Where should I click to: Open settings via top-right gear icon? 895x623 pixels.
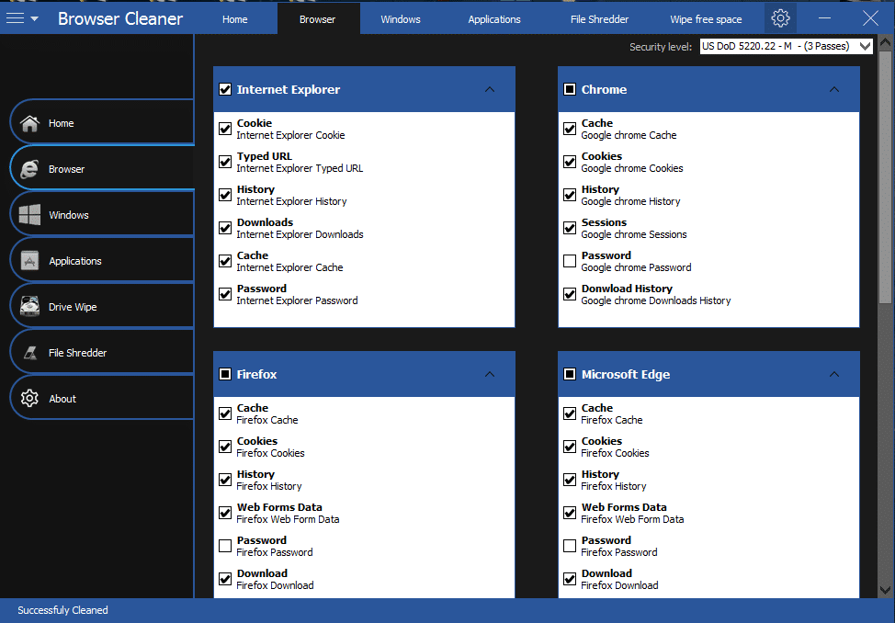(780, 18)
